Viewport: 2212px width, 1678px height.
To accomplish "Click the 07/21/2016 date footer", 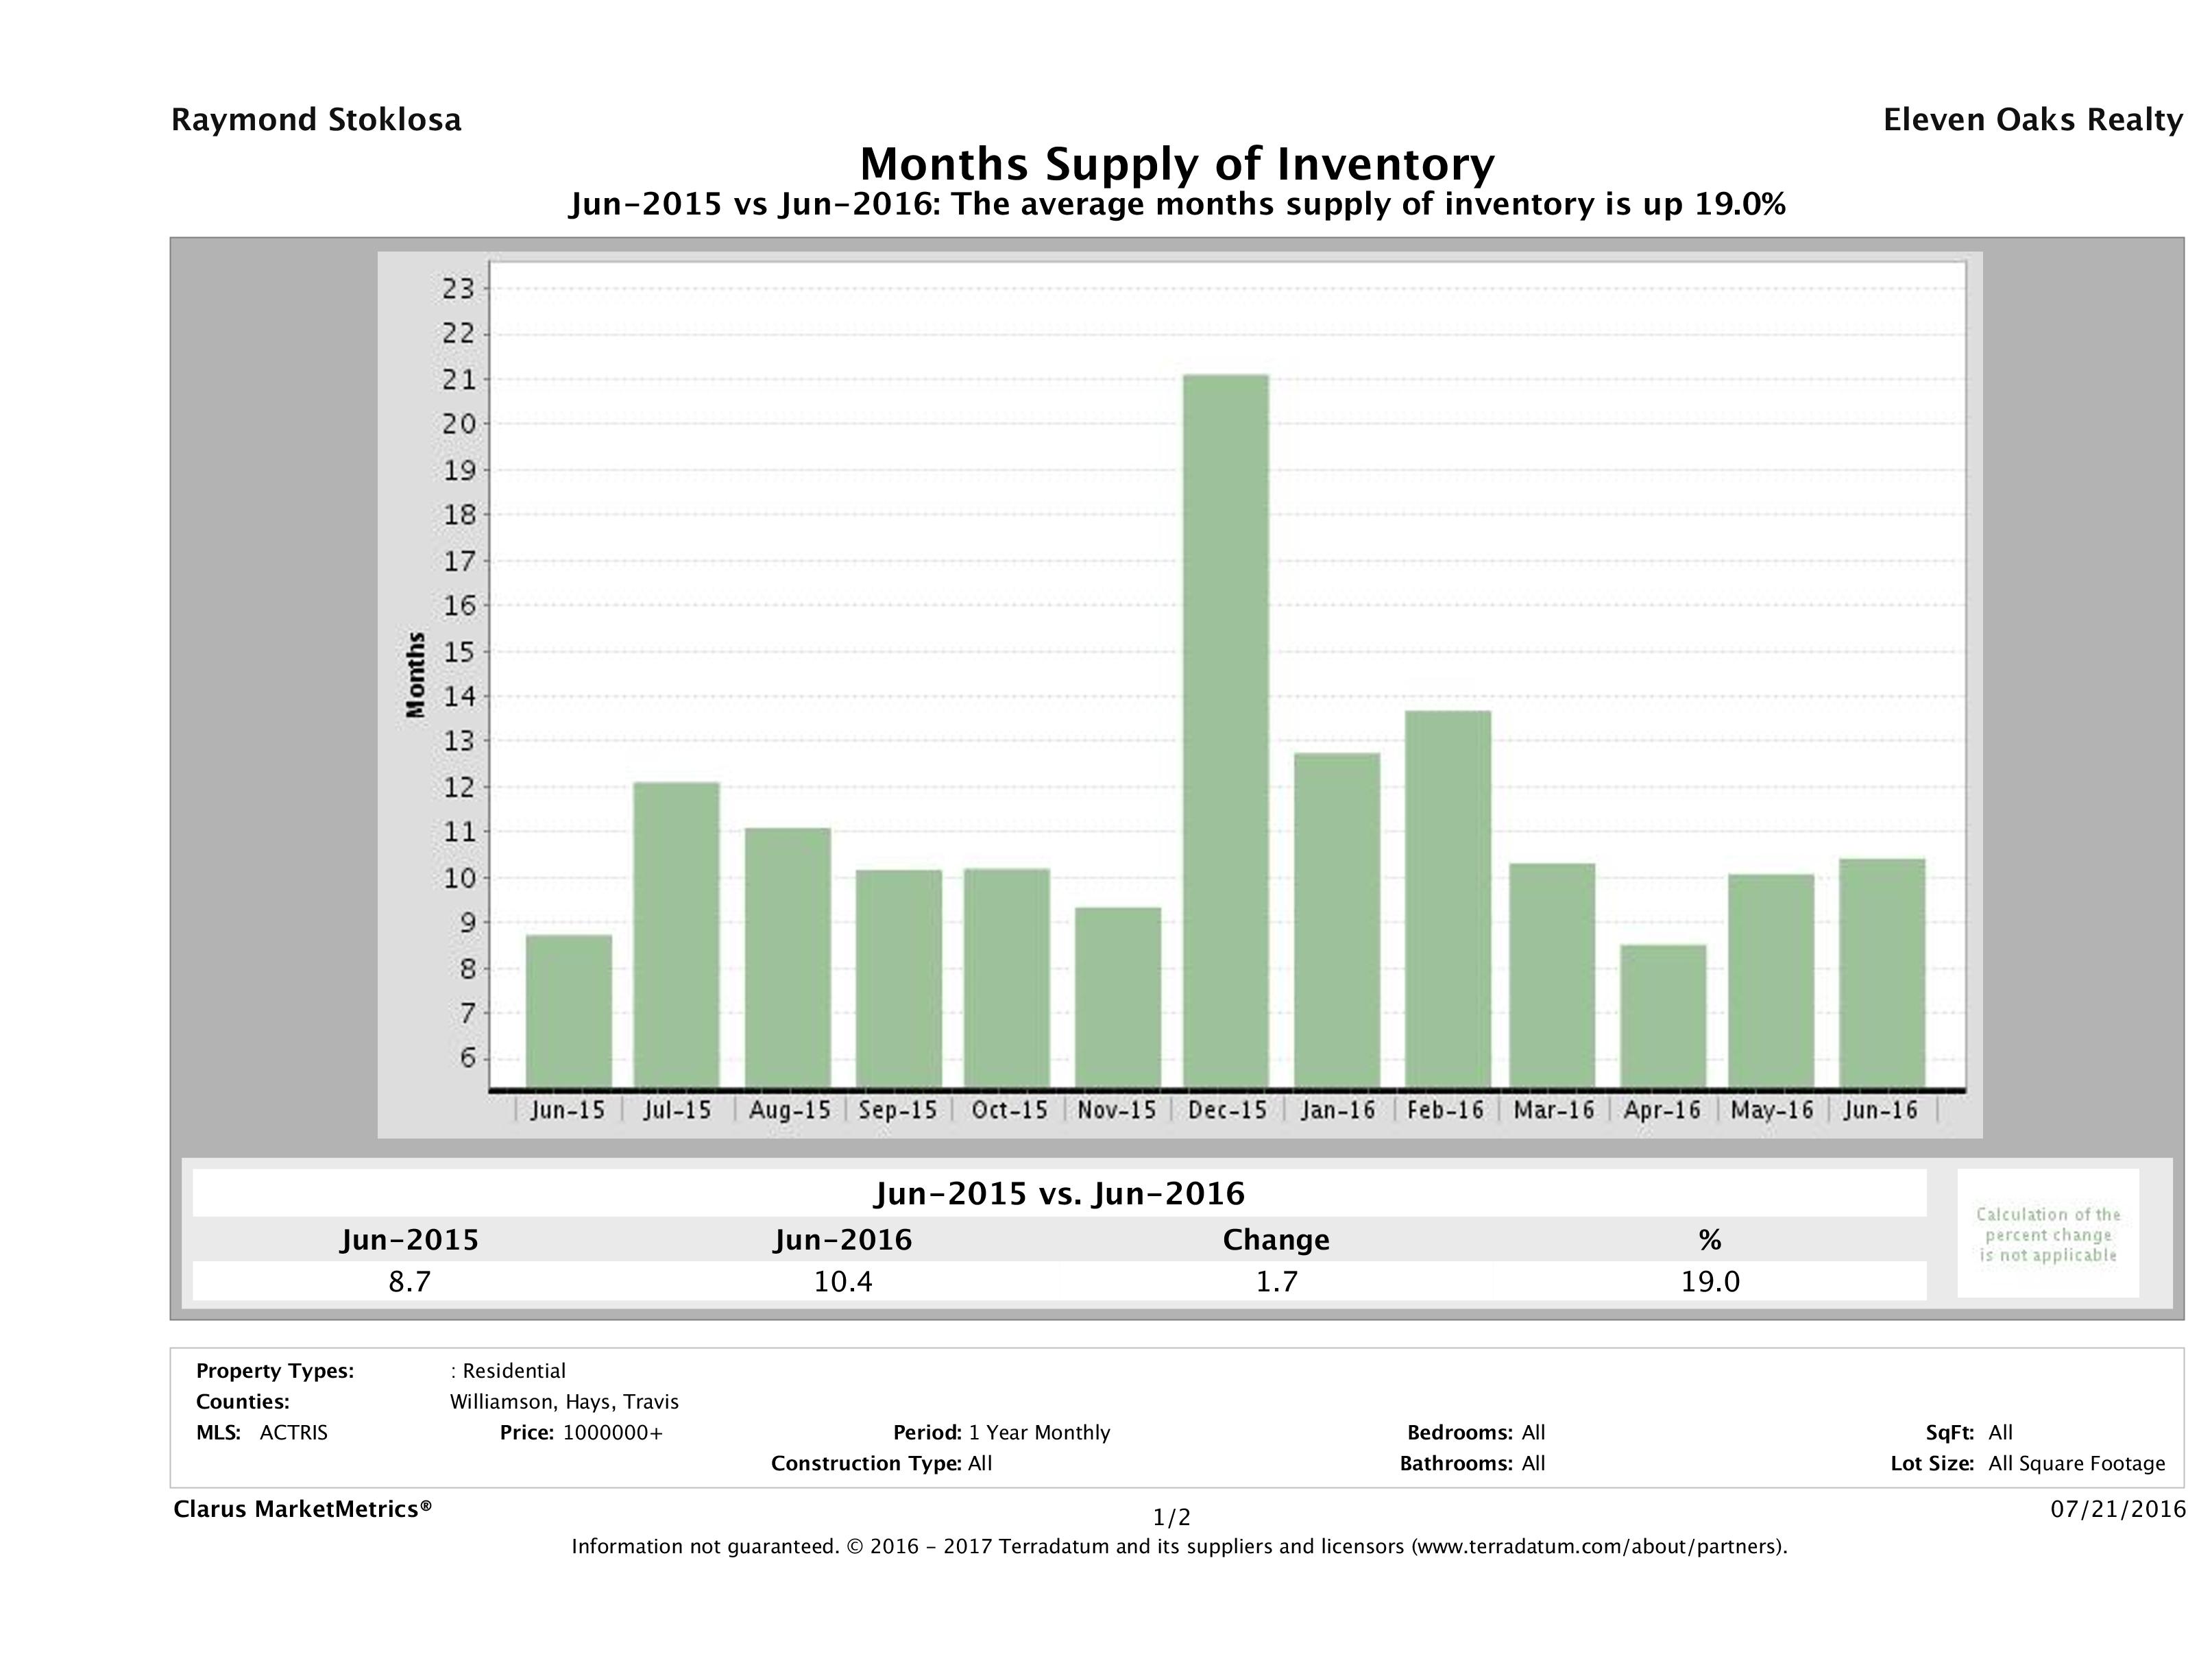I will tap(2118, 1509).
